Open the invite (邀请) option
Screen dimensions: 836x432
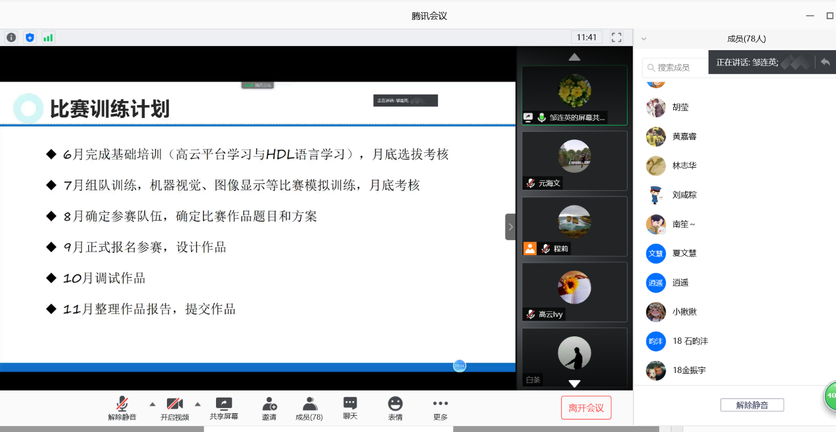point(269,408)
